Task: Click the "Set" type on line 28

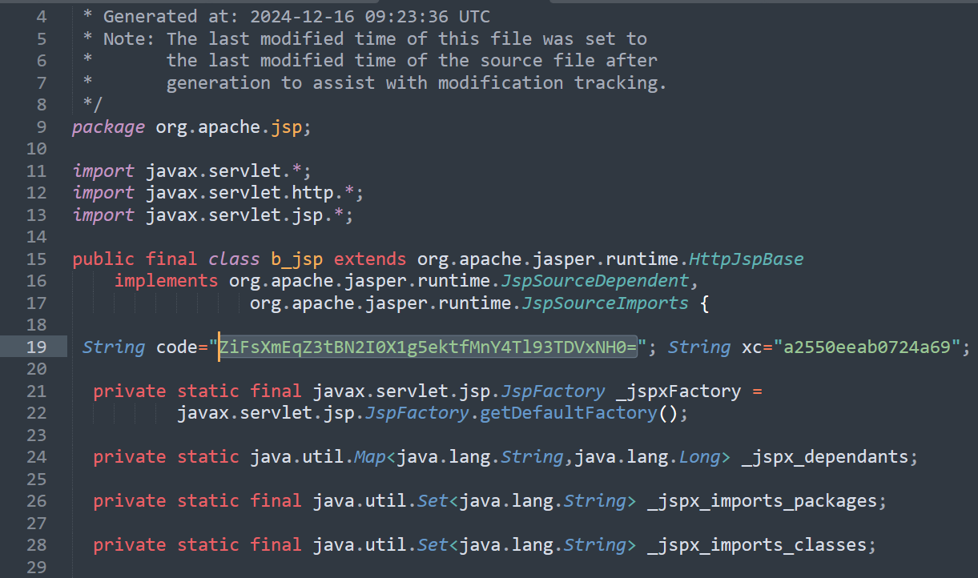Action: [433, 544]
